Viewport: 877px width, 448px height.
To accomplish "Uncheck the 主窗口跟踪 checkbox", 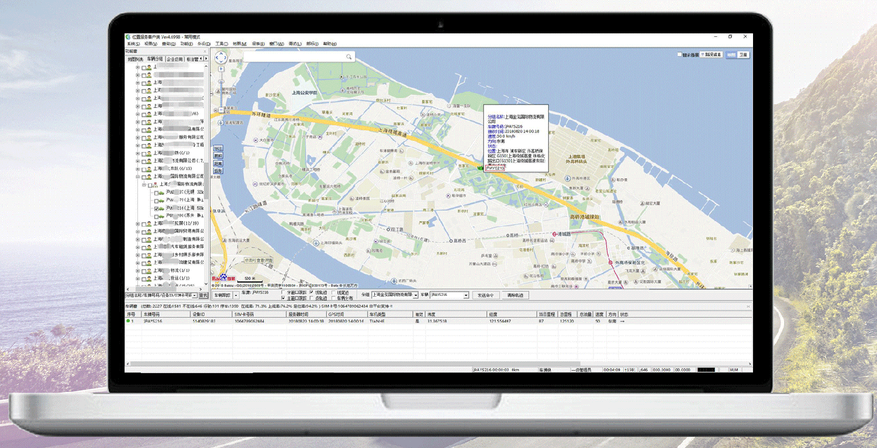I will pos(284,298).
